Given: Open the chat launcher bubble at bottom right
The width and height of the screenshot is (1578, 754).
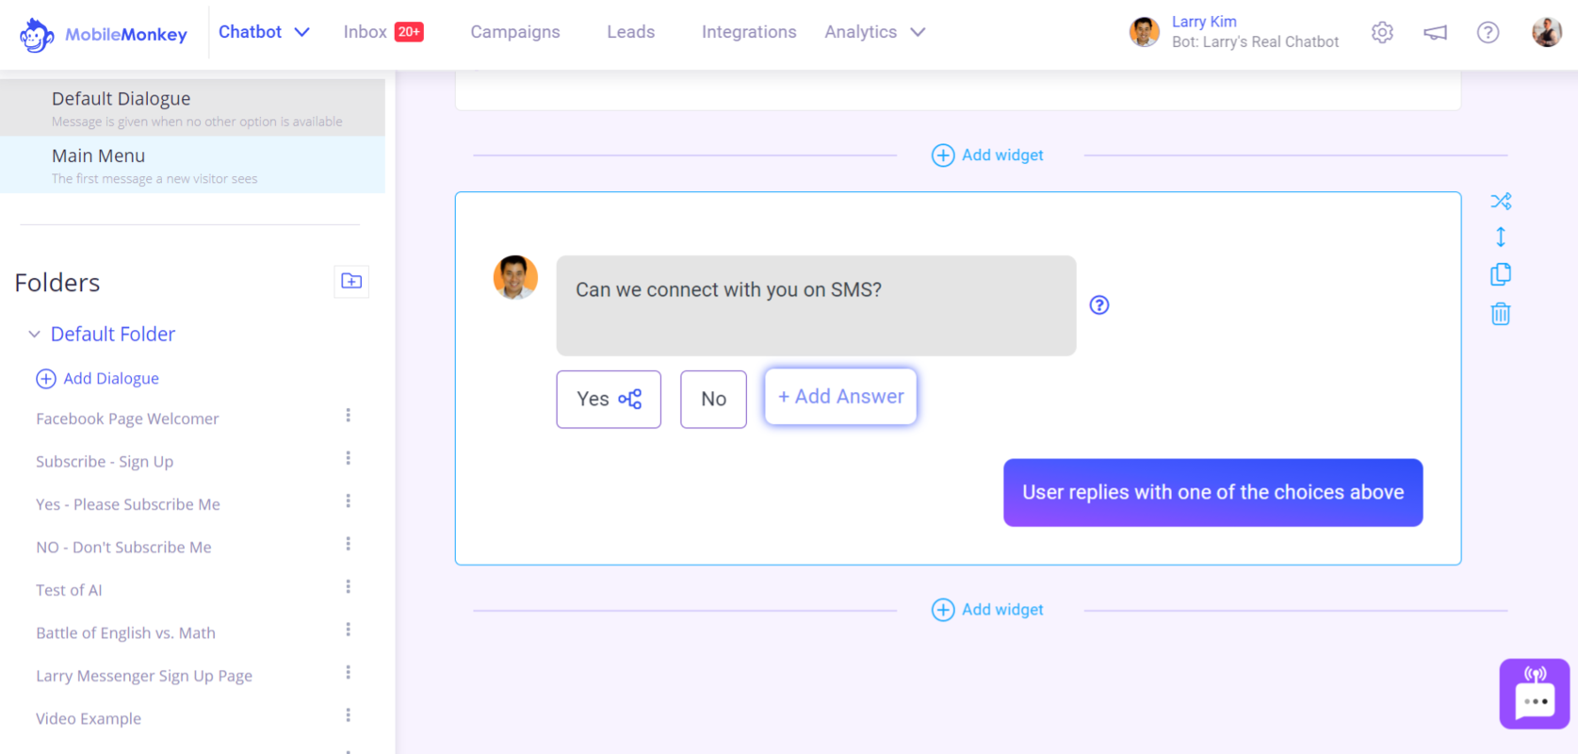Looking at the screenshot, I should [1534, 694].
